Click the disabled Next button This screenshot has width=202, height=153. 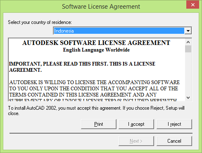[x=136, y=141]
